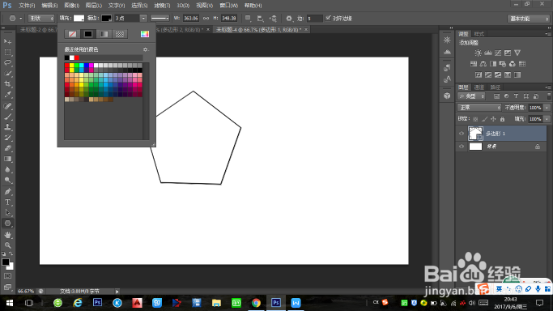Select the Clone Stamp tool
This screenshot has height=311, width=553.
point(7,127)
